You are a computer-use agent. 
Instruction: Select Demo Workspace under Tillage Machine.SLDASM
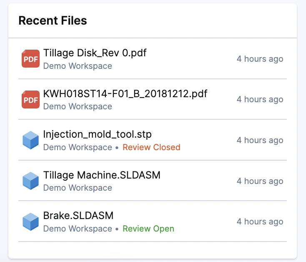tap(78, 188)
